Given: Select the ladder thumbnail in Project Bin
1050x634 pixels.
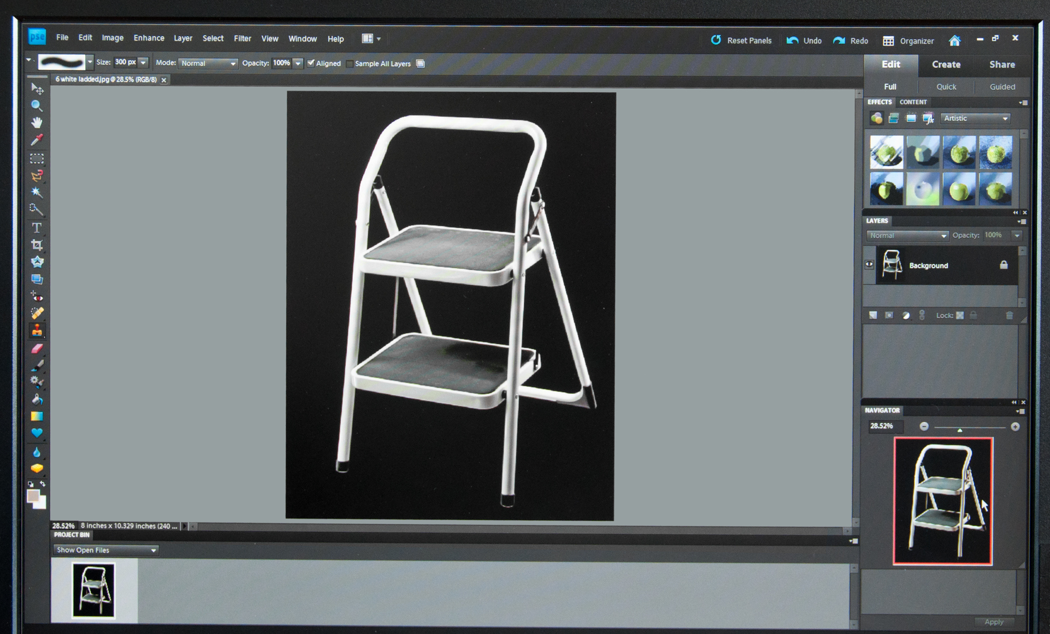Looking at the screenshot, I should tap(94, 590).
